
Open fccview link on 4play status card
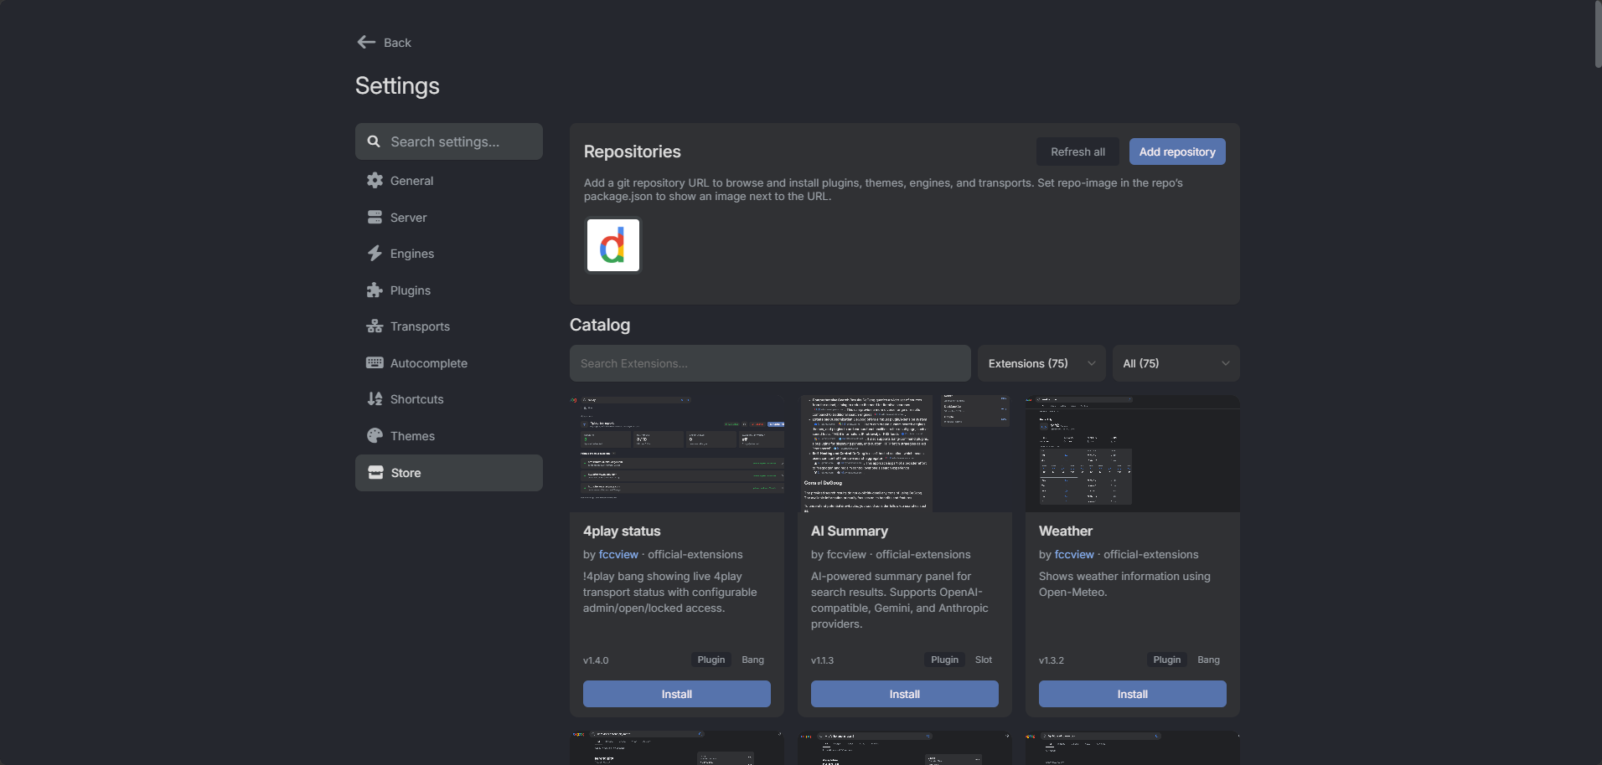[618, 554]
